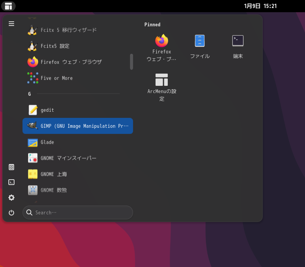Select the 'GNOME 上海' text
Image resolution: width=305 pixels, height=267 pixels.
[x=54, y=174]
